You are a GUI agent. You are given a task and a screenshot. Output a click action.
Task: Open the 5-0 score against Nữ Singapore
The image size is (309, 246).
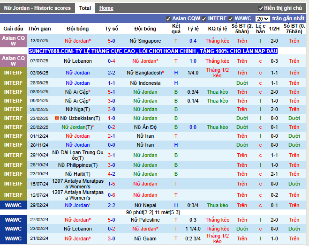(111, 41)
